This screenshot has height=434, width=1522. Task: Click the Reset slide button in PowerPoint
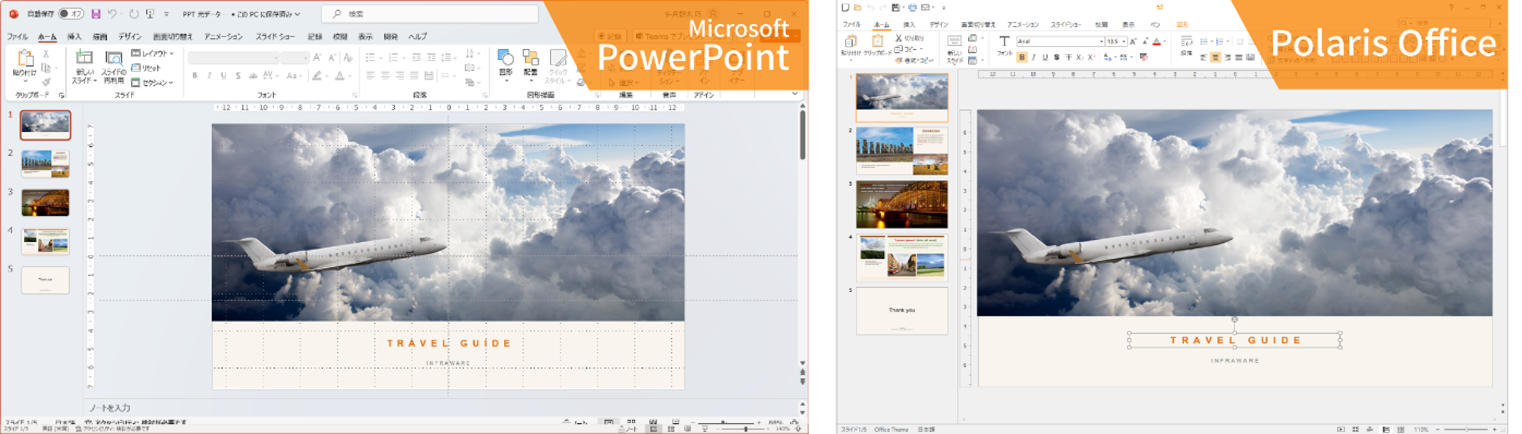tap(146, 68)
